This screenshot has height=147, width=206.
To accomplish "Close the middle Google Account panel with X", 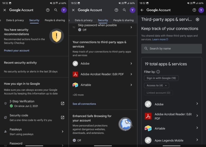I will [73, 10].
